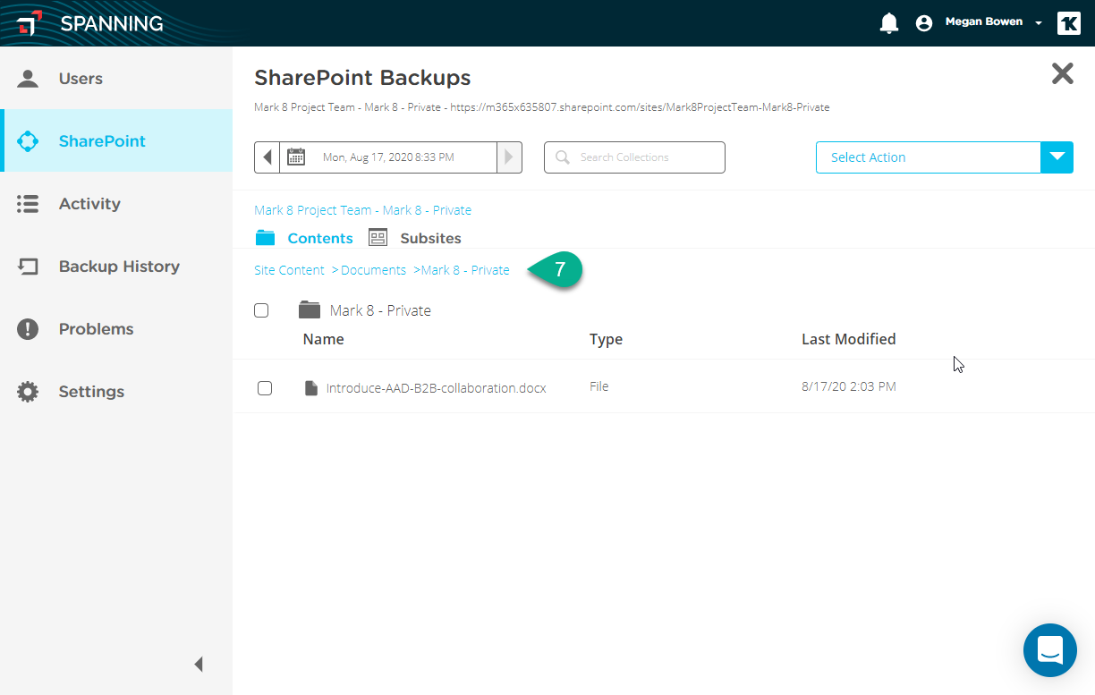The height and width of the screenshot is (695, 1095).
Task: Click the Select Action dropdown arrow
Action: (x=1057, y=157)
